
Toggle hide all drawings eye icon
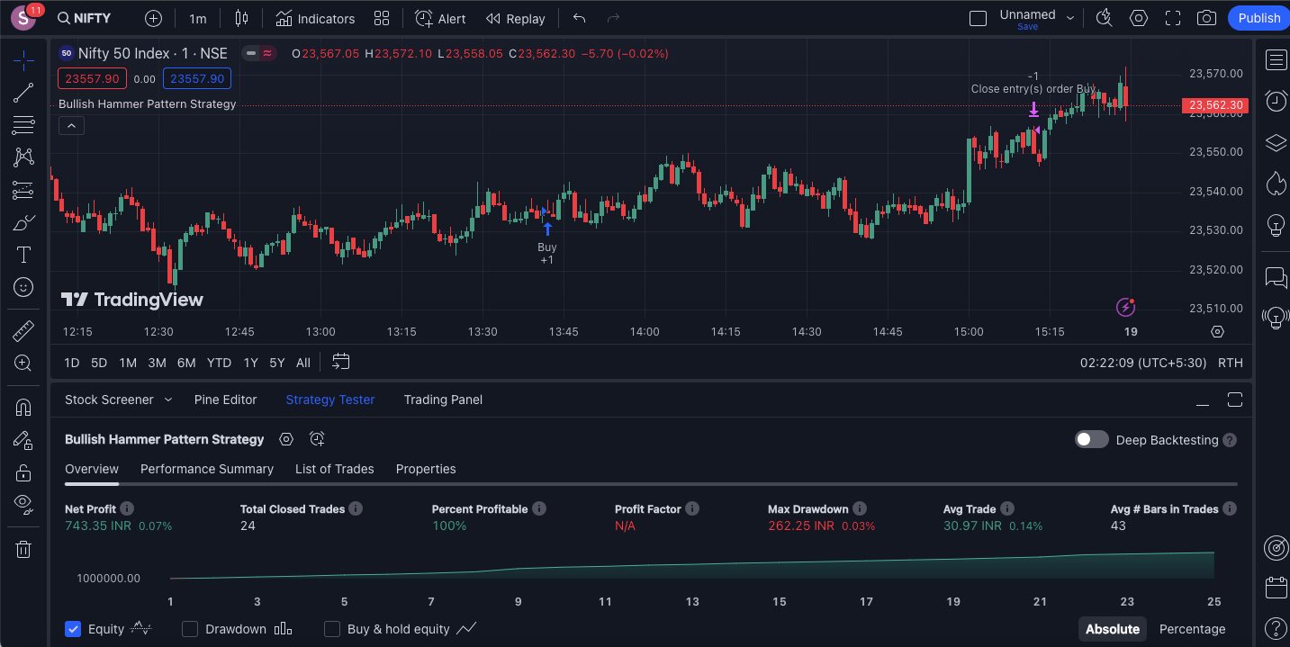23,505
